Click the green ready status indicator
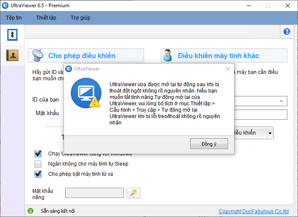 pyautogui.click(x=30, y=211)
